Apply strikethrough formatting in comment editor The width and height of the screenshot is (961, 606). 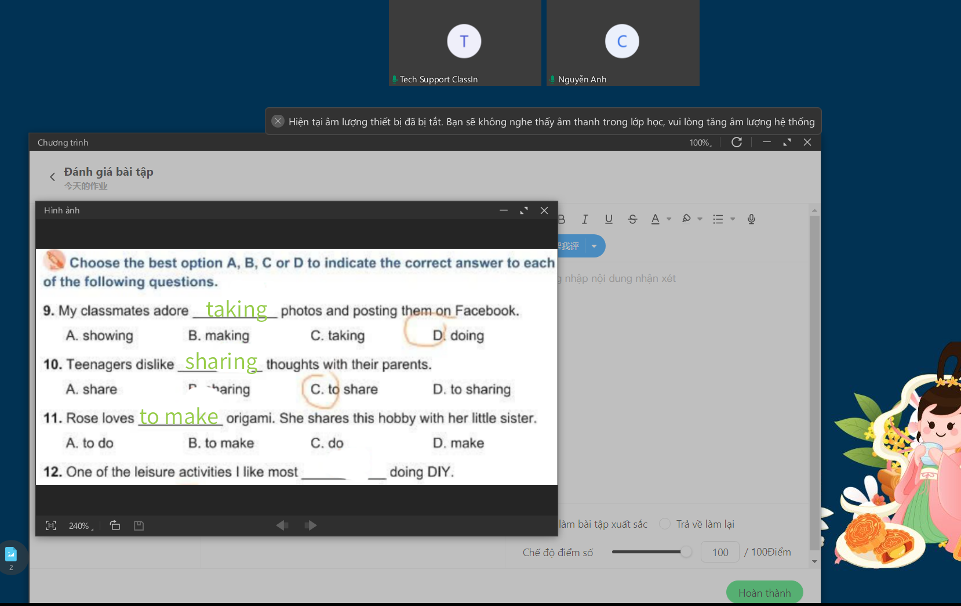pos(632,219)
